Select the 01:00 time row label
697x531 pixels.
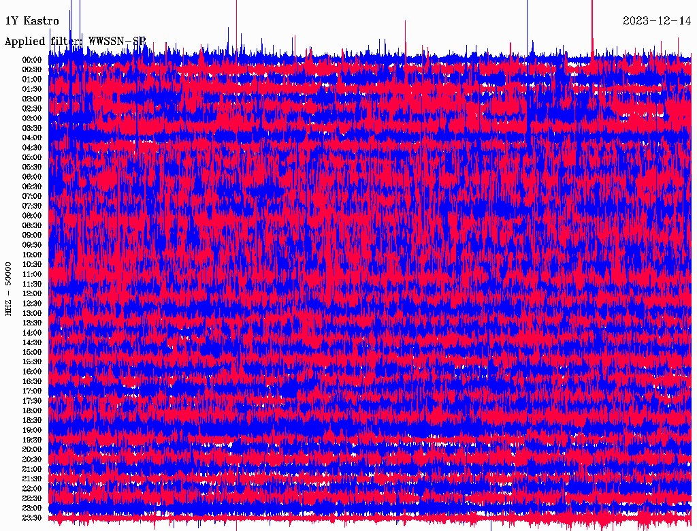point(32,80)
